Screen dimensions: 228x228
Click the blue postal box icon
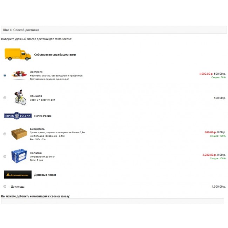pos(19,156)
